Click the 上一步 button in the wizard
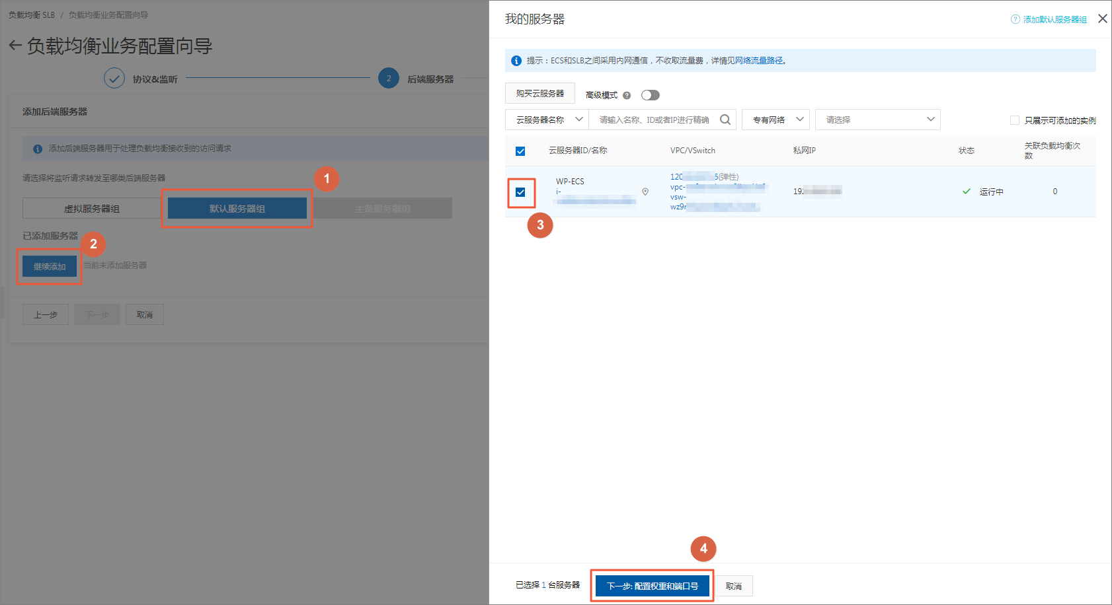Viewport: 1112px width, 605px height. pos(46,314)
